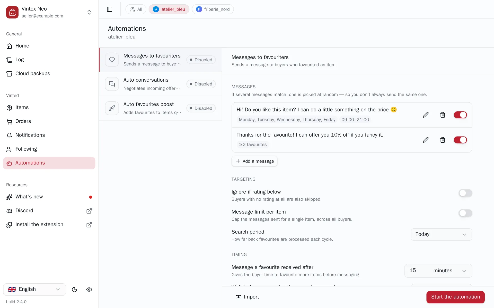Click the 'Monday, Tuesday, Wednesday, Thursday, Friday' tag
The height and width of the screenshot is (308, 494).
[x=287, y=120]
